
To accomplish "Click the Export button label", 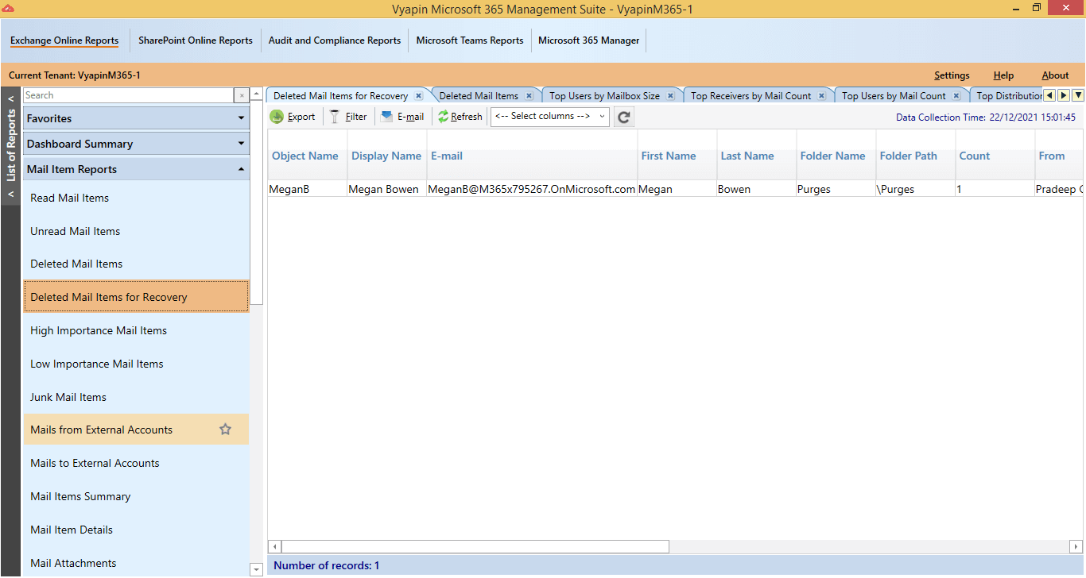I will tap(301, 117).
